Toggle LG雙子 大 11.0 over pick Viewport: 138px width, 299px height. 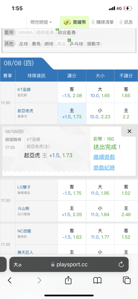100,190
